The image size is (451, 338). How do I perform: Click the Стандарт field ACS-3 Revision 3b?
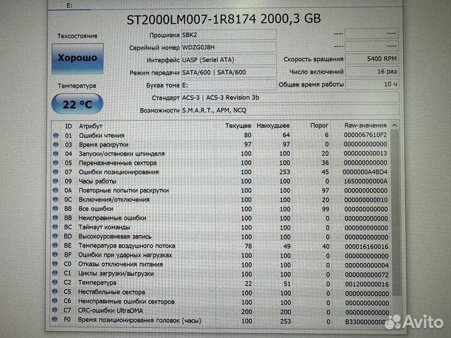[290, 98]
